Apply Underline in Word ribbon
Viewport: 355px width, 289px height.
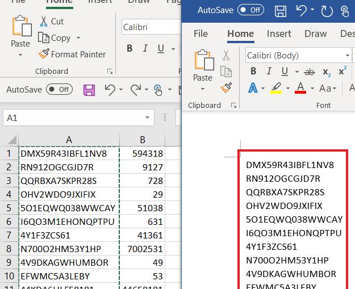pyautogui.click(x=285, y=72)
